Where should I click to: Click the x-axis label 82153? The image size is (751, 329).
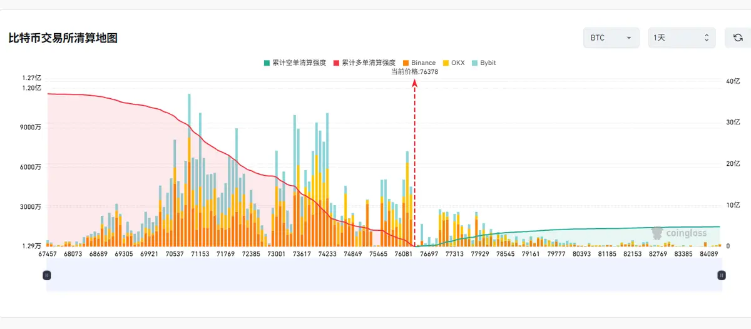[633, 254]
